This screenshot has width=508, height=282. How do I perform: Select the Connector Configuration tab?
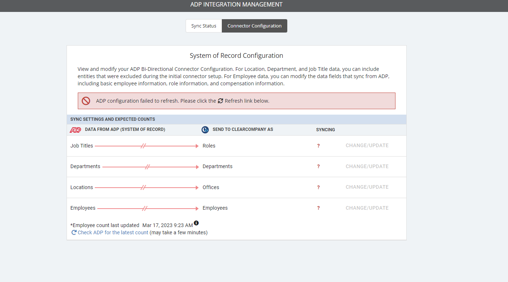254,26
